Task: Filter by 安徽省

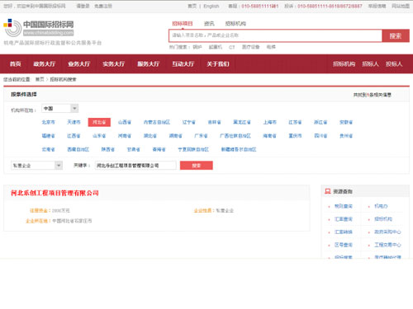Action: tap(346, 122)
